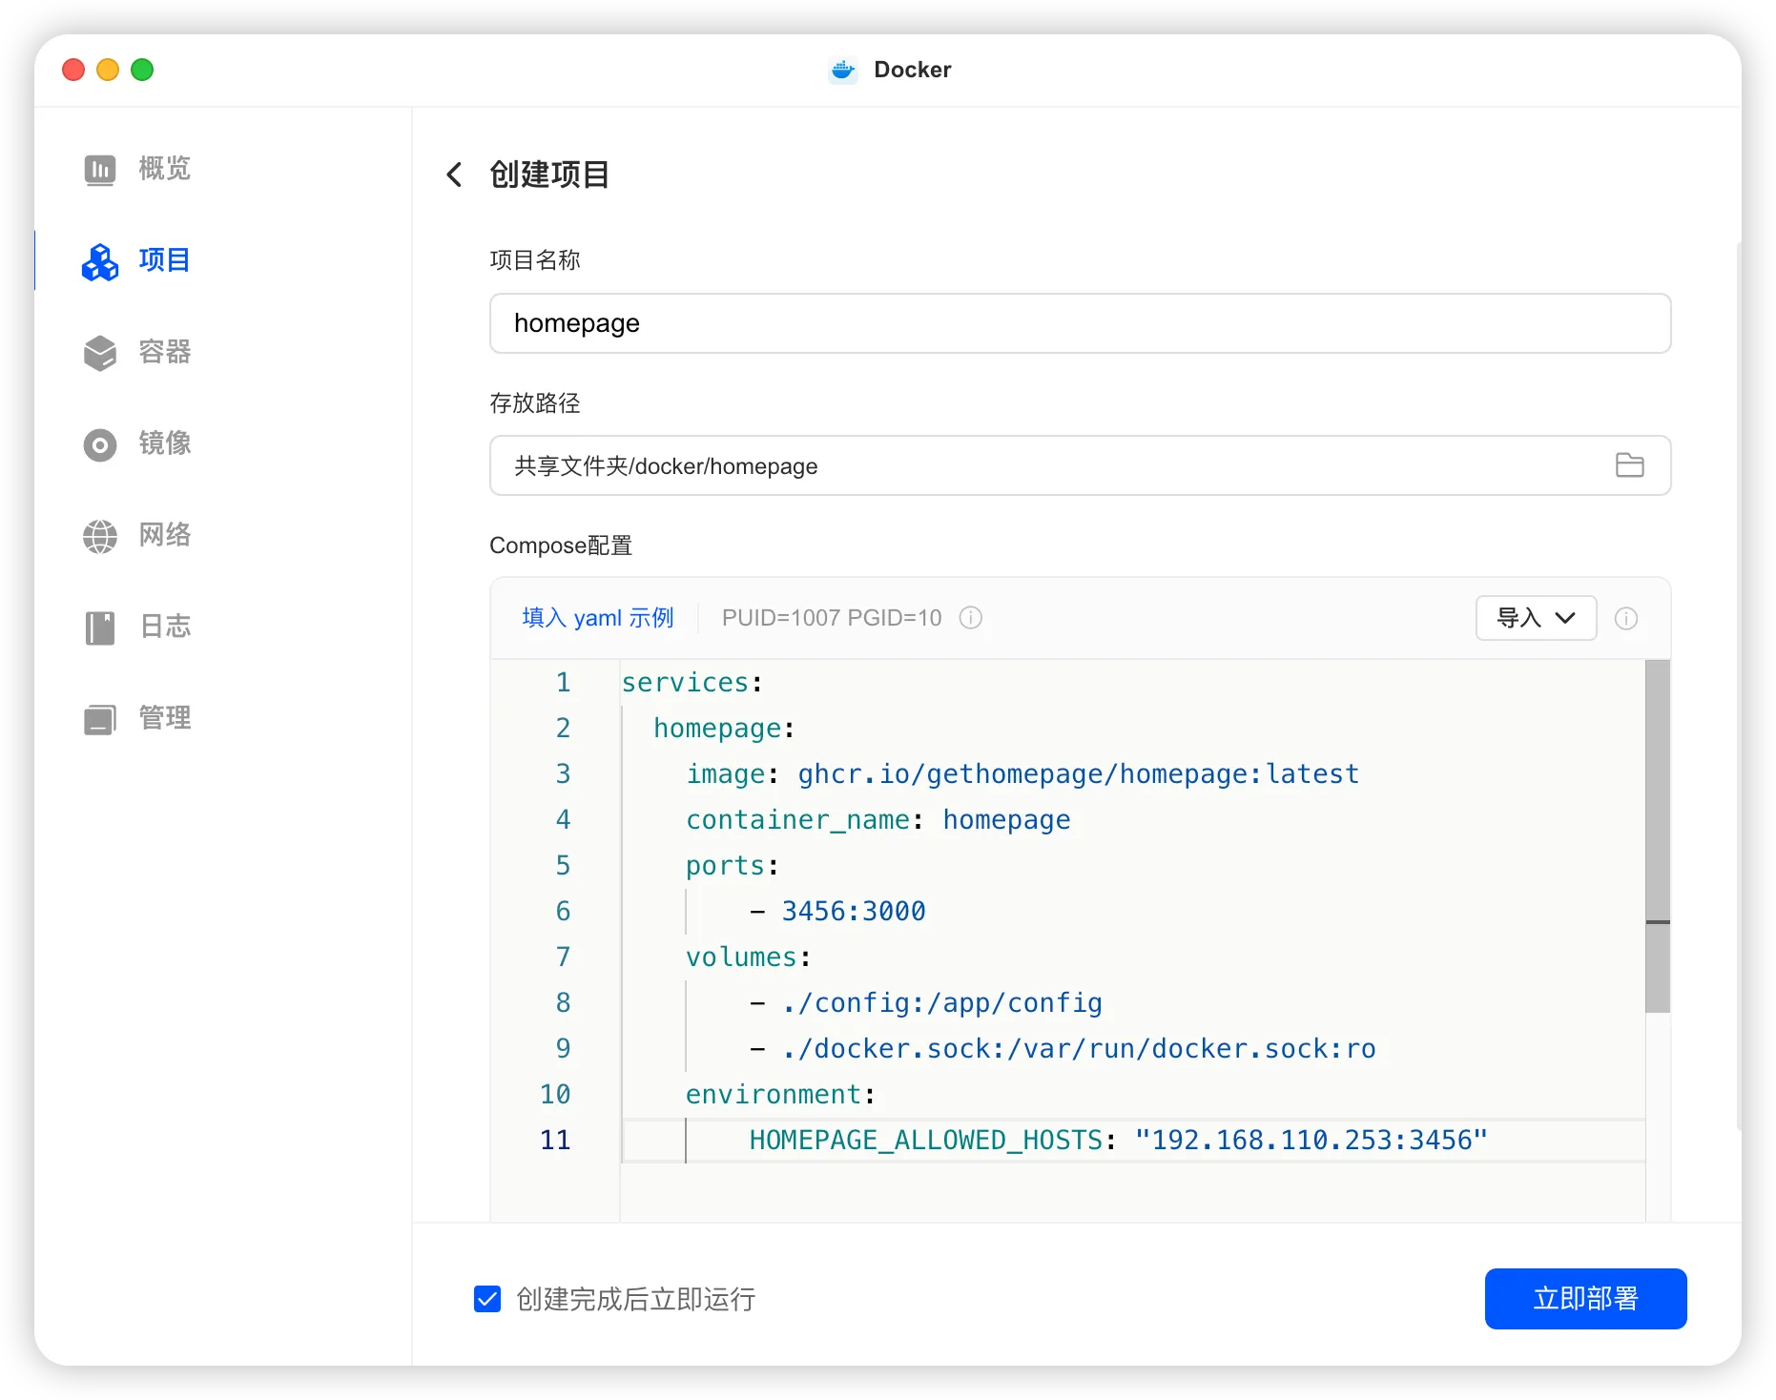This screenshot has width=1776, height=1400.
Task: Click 立即部署 deploy button
Action: coord(1585,1299)
